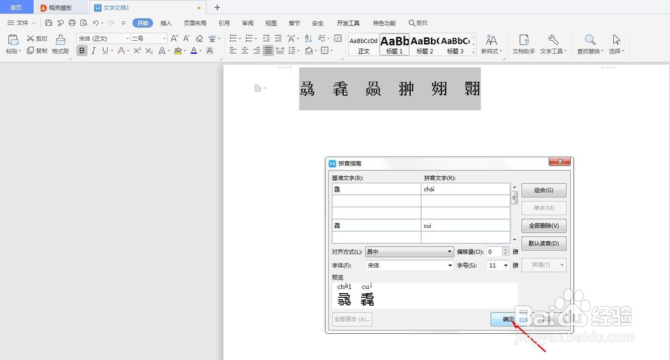This screenshot has width=670, height=360.
Task: Click the Undo arrow icon
Action: tap(96, 23)
